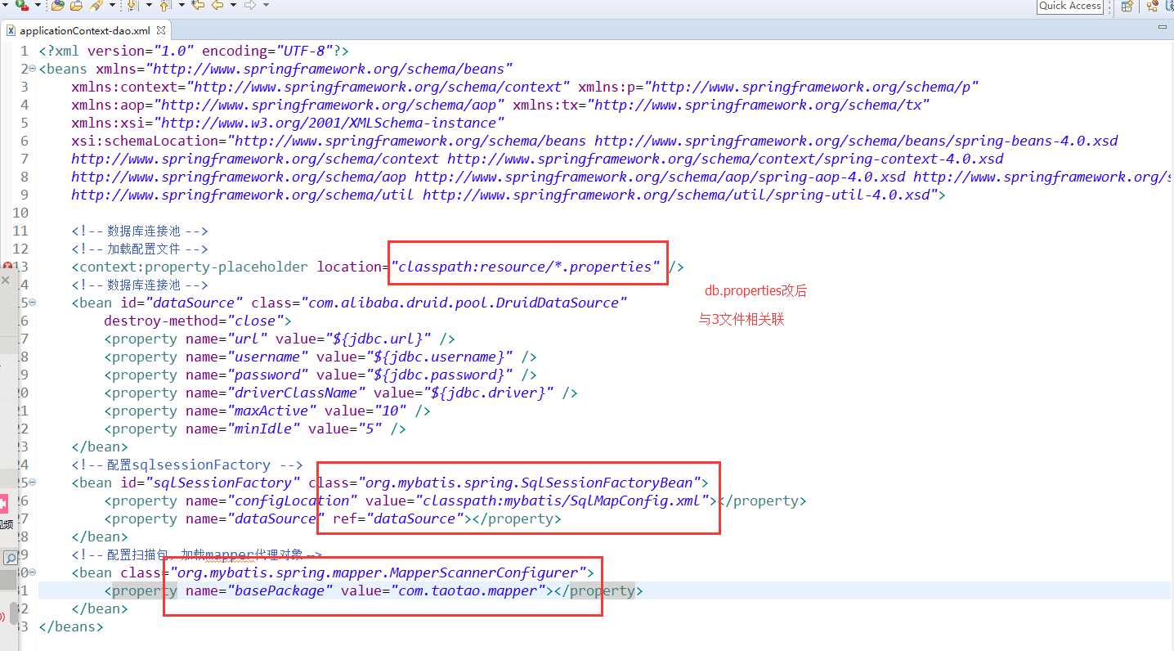Image resolution: width=1174 pixels, height=651 pixels.
Task: Switch to the Java EE perspective icon
Action: (1152, 6)
